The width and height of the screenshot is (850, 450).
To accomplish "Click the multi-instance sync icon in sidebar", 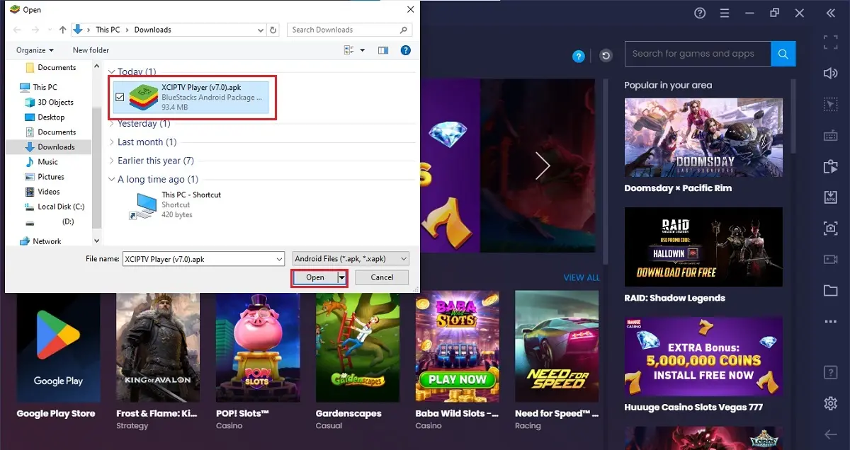I will (x=830, y=167).
